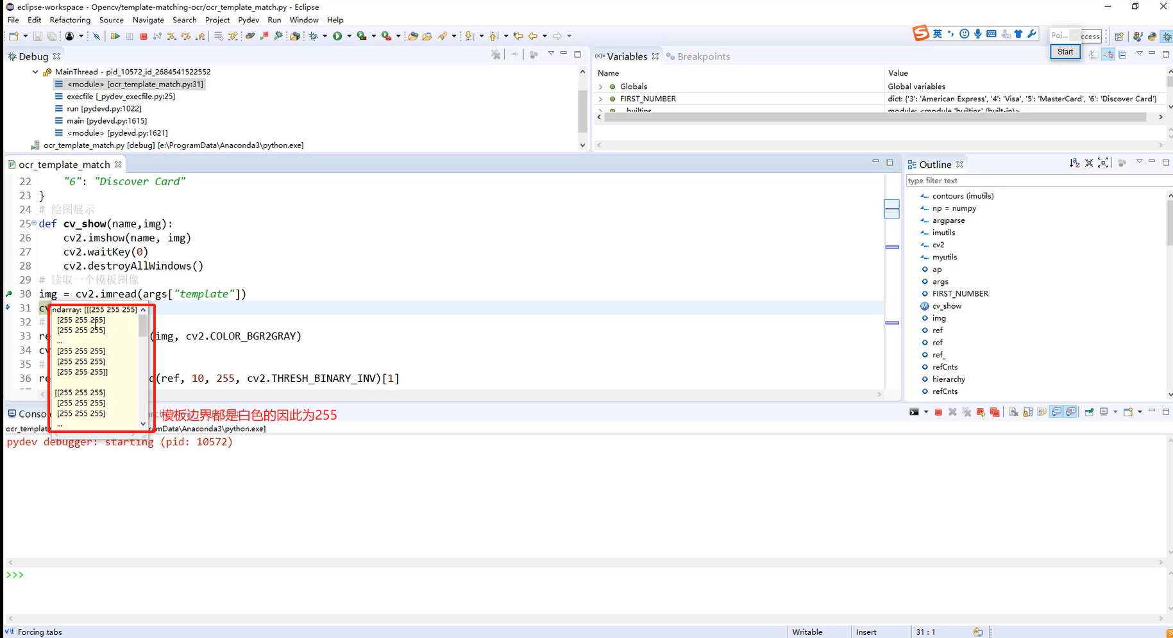The width and height of the screenshot is (1173, 638).
Task: Select stack frame execfile [_pydev_execfile.py:25]
Action: coord(121,96)
